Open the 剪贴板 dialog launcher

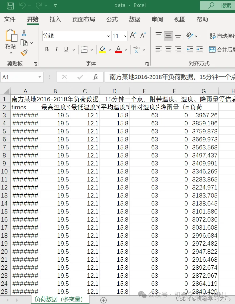pos(35,64)
